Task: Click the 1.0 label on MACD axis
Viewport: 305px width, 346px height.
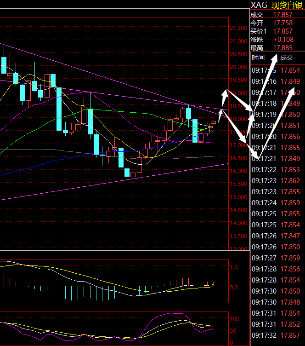Action: point(234,267)
